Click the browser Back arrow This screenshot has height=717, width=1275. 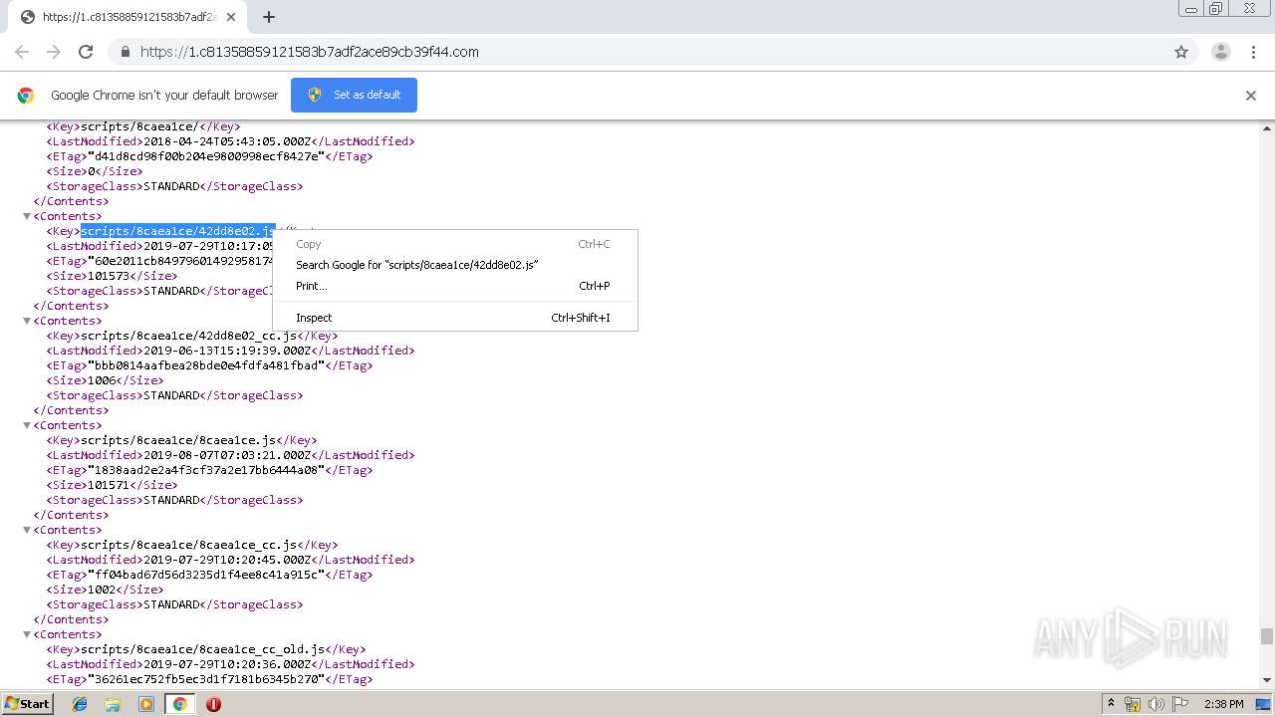pos(22,52)
